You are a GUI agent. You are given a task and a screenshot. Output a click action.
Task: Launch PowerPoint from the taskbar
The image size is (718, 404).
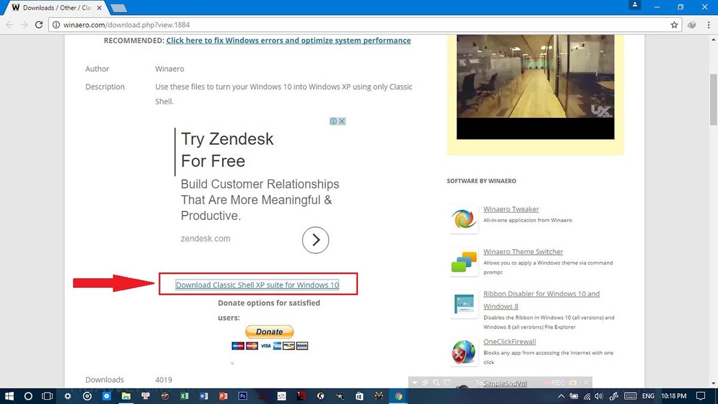tap(223, 396)
